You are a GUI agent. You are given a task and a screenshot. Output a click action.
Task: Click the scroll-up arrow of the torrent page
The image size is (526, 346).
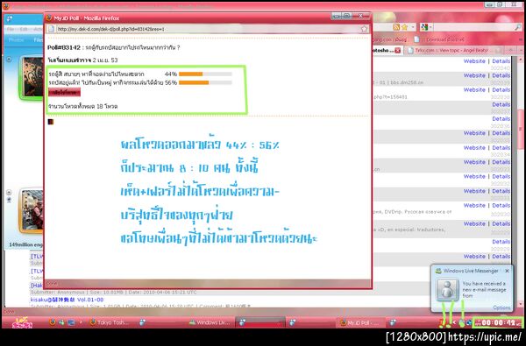[x=520, y=60]
